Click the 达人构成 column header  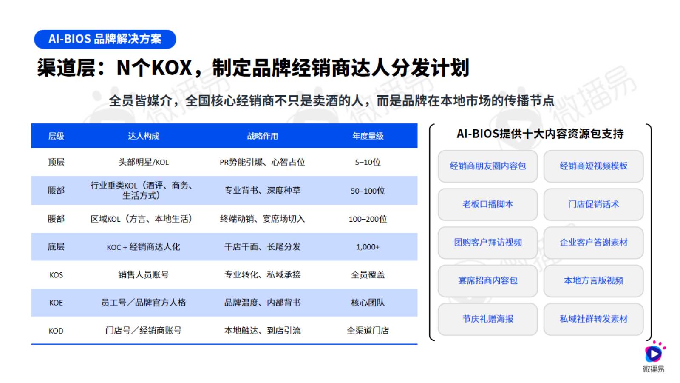click(144, 136)
